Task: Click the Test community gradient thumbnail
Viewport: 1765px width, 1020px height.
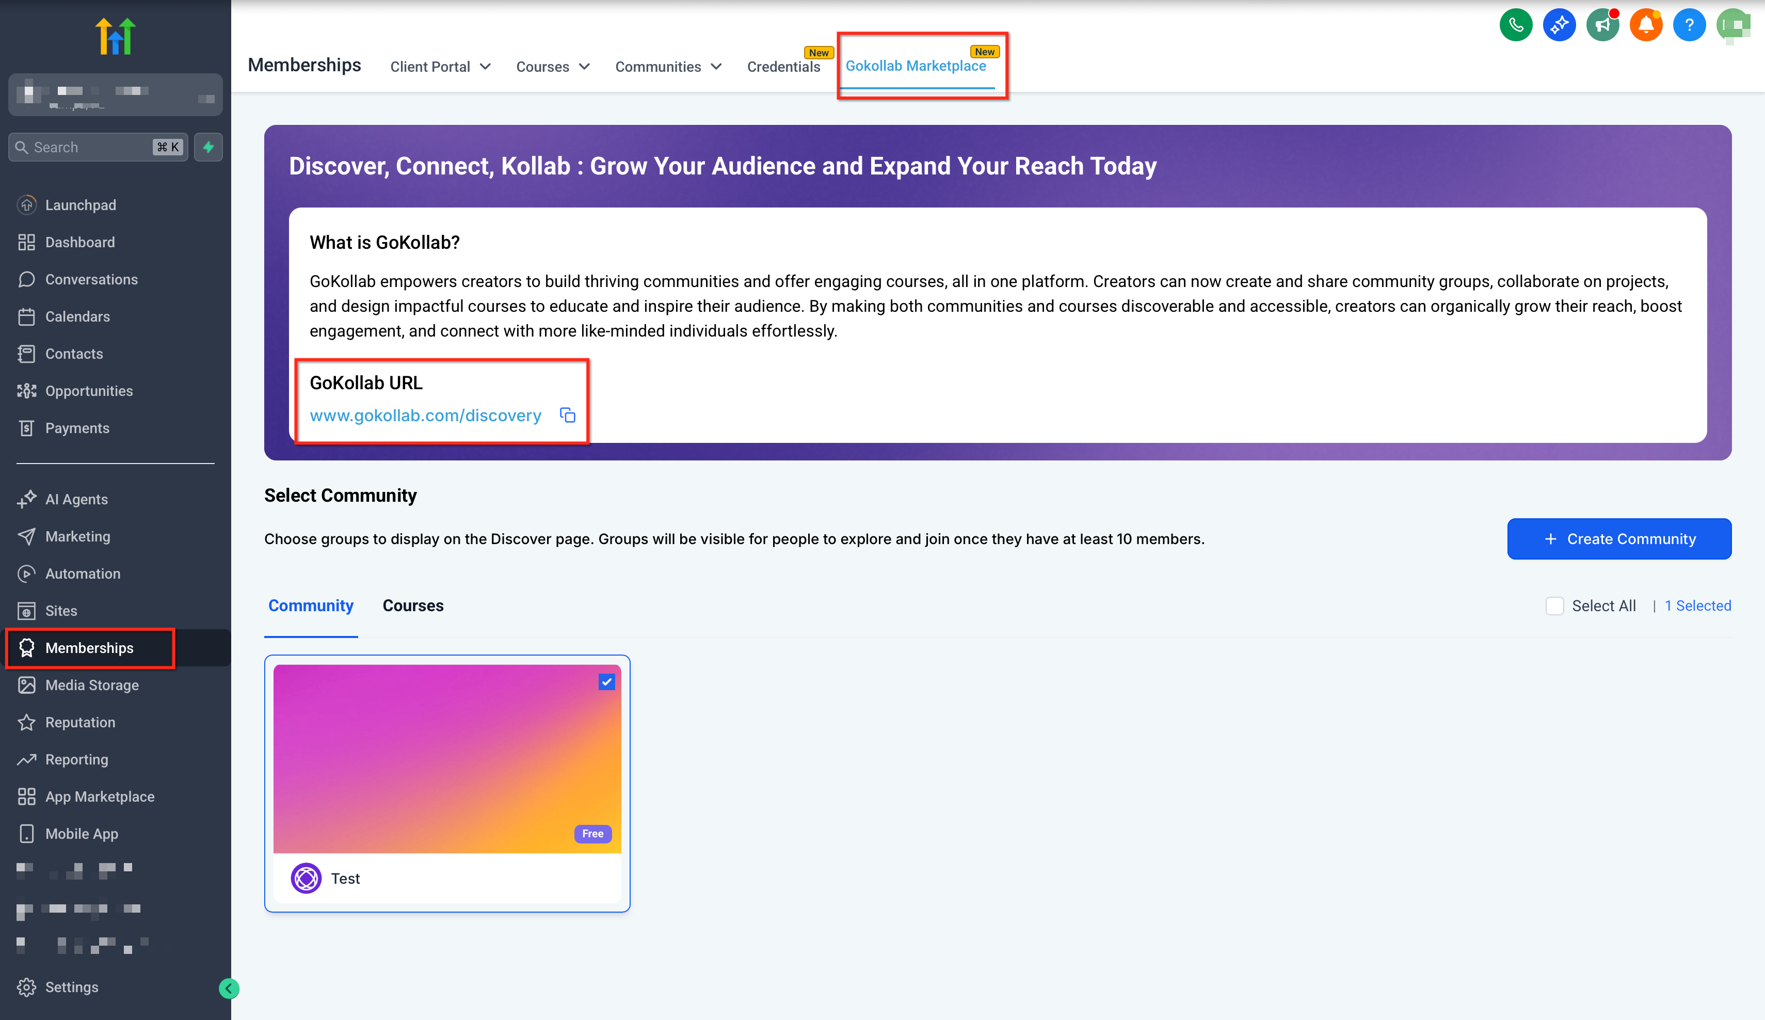Action: [x=447, y=759]
